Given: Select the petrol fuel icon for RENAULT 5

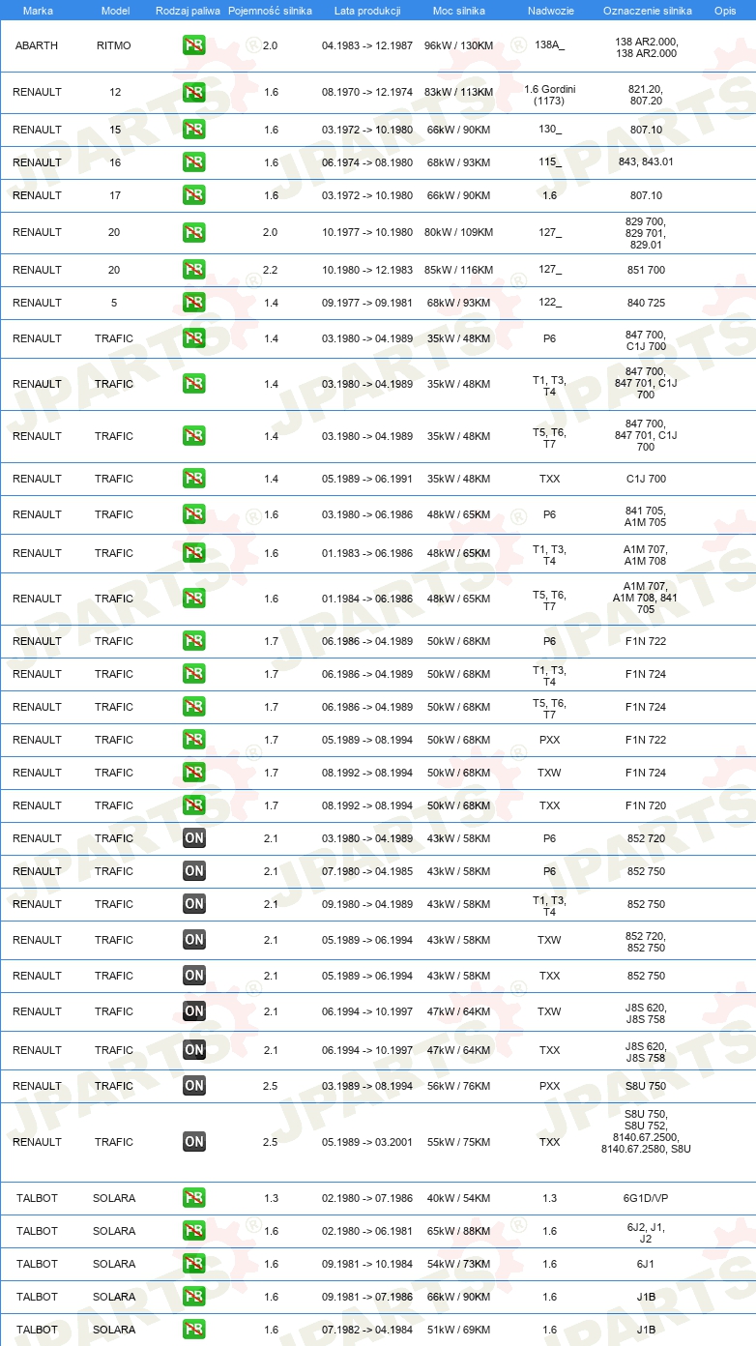Looking at the screenshot, I should 193,303.
